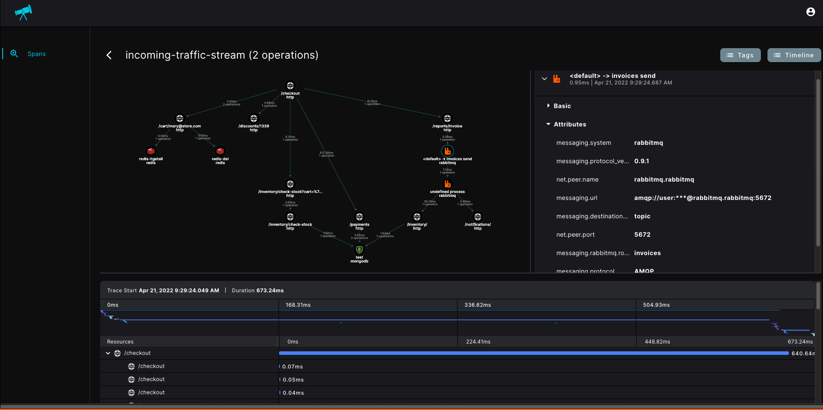Click the /checkout parent row globe icon

117,353
